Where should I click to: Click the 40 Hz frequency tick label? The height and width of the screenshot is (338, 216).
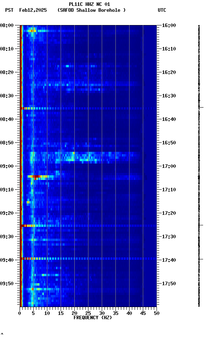tap(129, 313)
